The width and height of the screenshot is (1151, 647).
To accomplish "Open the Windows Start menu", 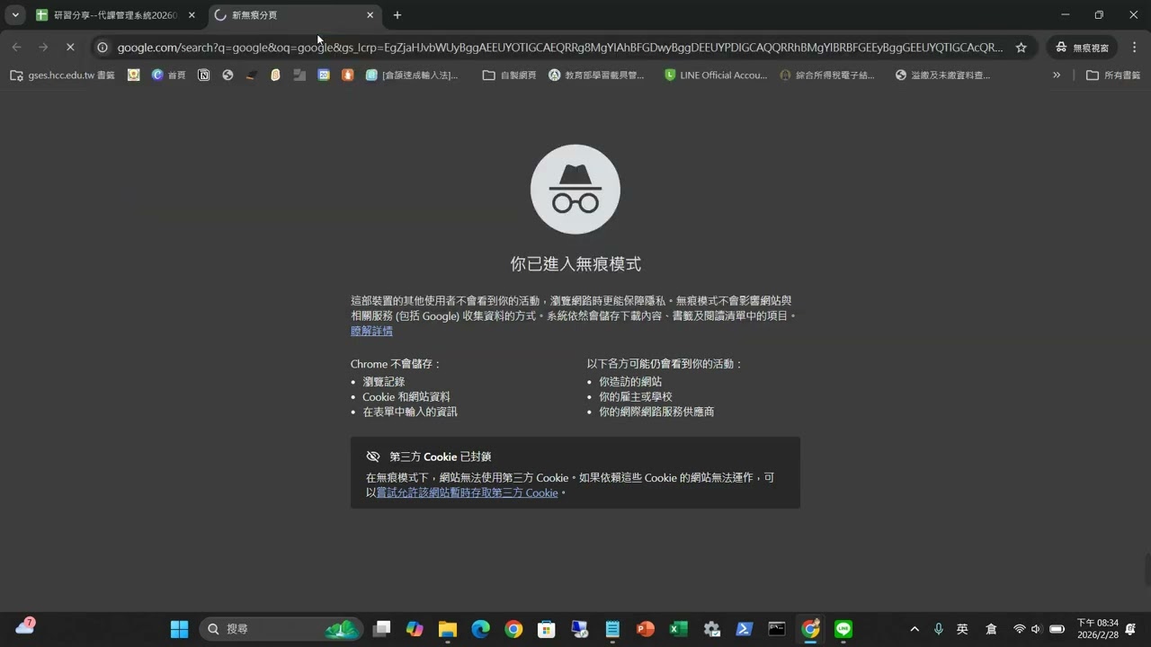I will pyautogui.click(x=179, y=629).
